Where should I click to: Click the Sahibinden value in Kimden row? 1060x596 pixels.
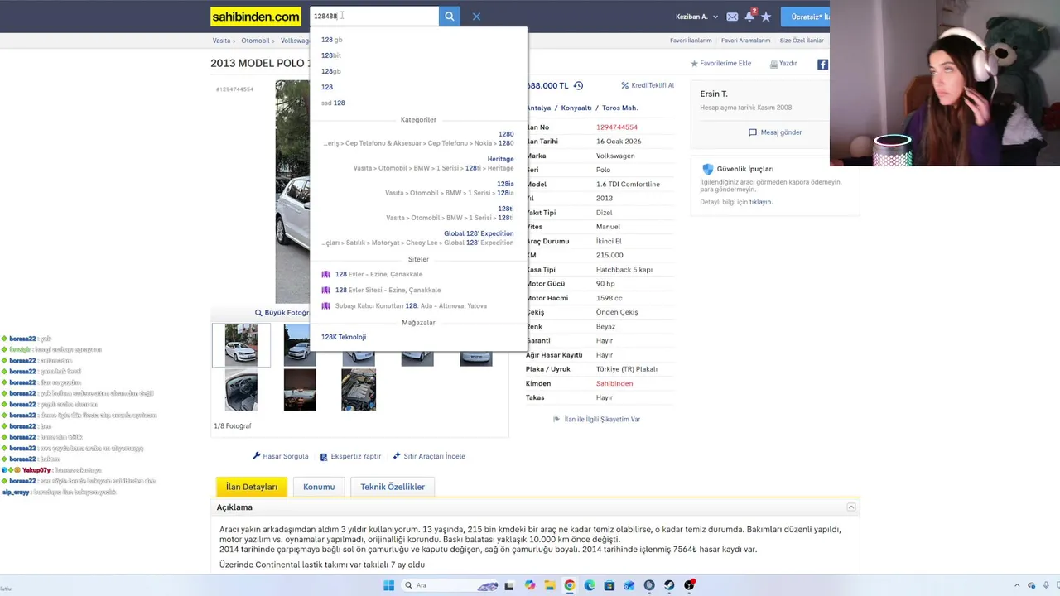(614, 383)
